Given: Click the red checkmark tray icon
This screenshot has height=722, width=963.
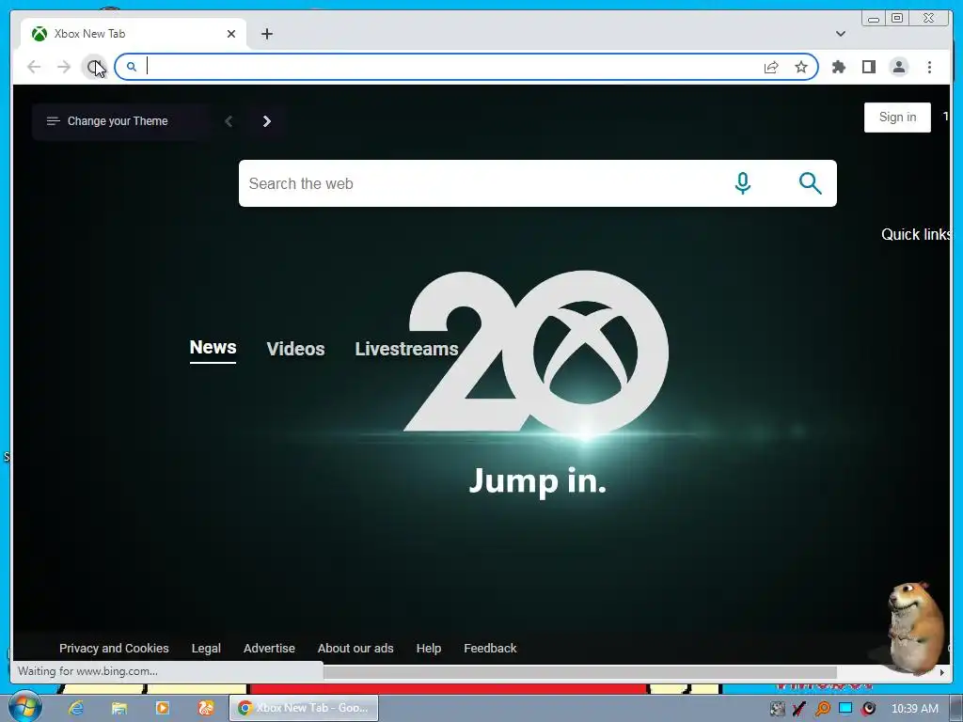Looking at the screenshot, I should (799, 709).
